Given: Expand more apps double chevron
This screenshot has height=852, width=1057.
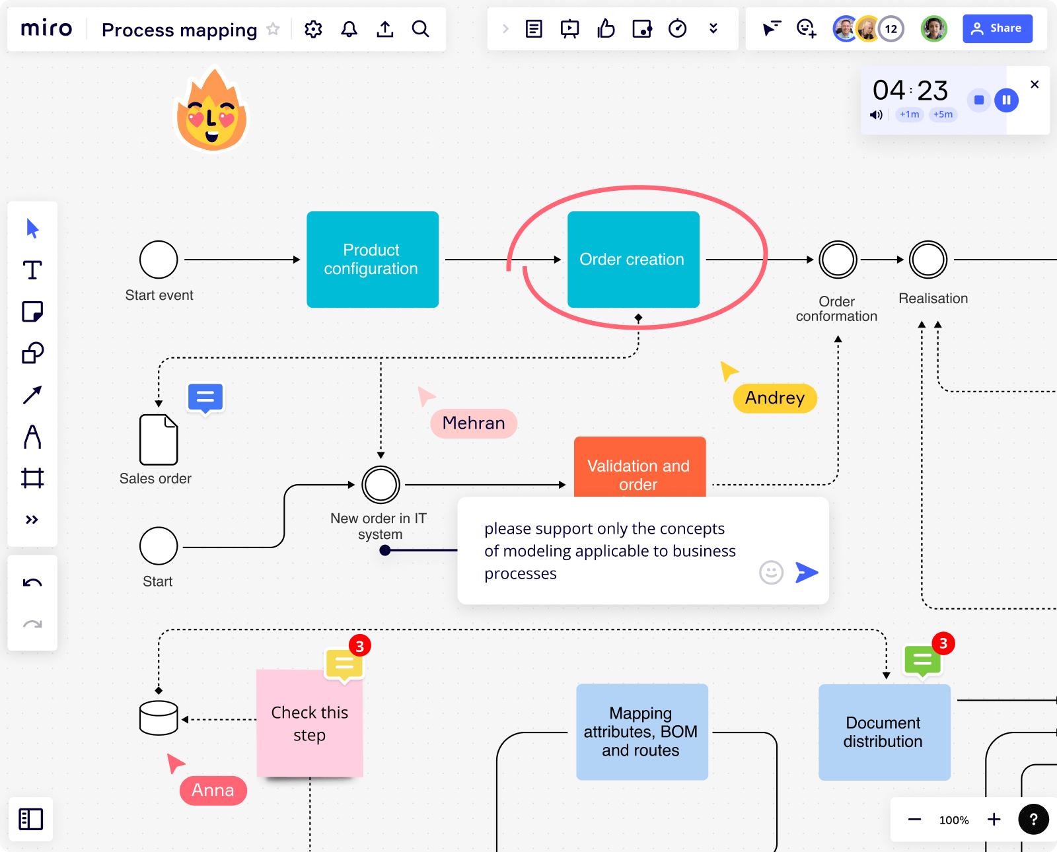Looking at the screenshot, I should (x=713, y=28).
